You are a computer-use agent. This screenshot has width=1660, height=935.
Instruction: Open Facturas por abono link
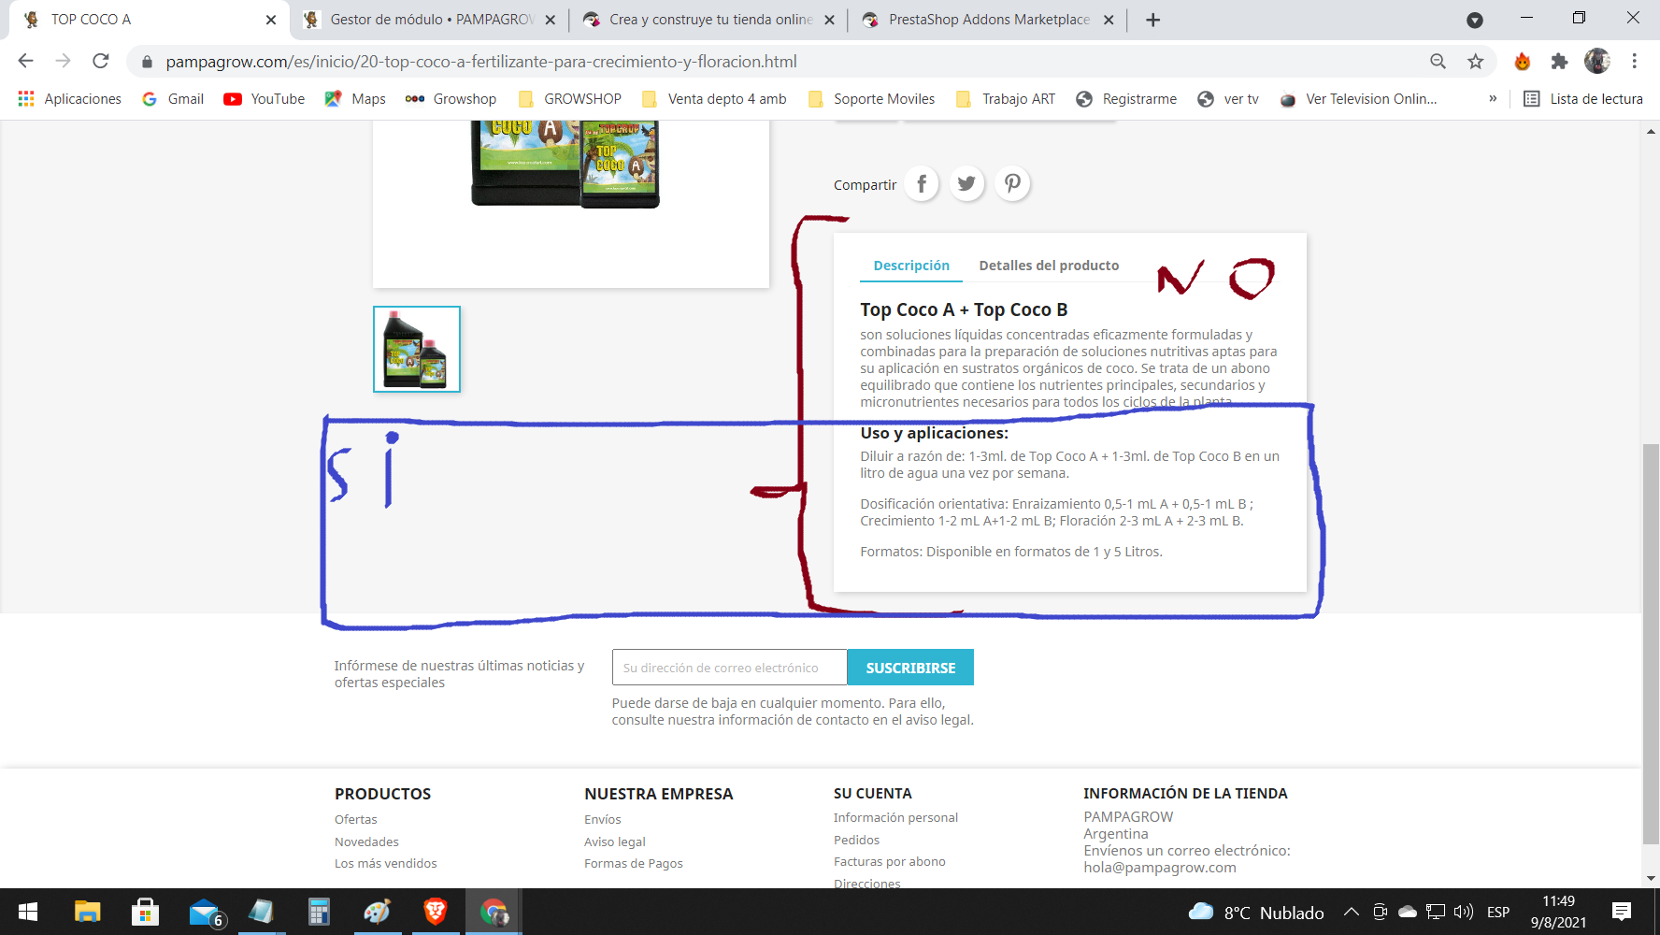890,861
